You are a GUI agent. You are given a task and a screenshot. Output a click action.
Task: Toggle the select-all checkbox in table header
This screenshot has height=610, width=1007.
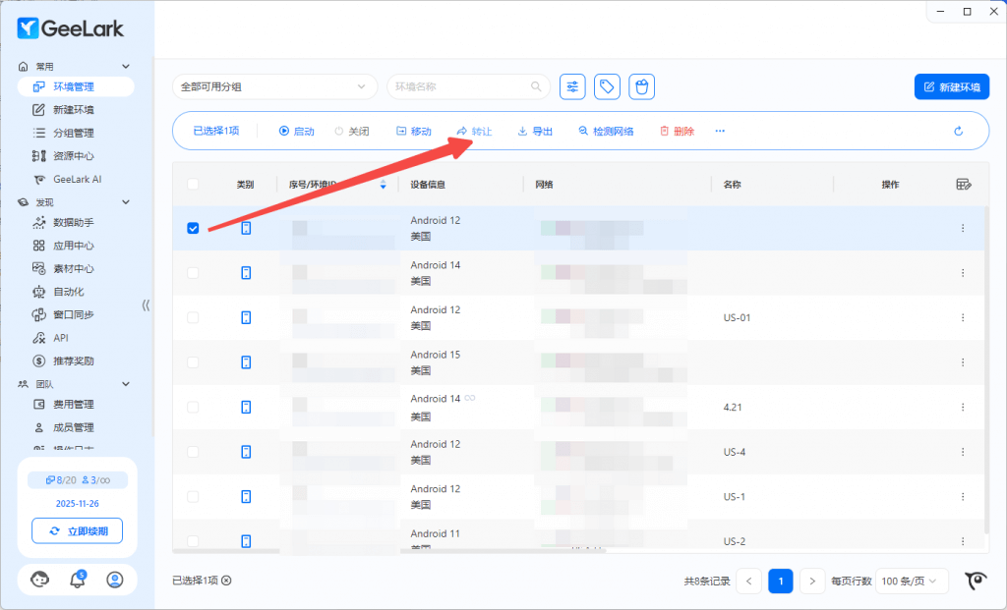click(193, 185)
